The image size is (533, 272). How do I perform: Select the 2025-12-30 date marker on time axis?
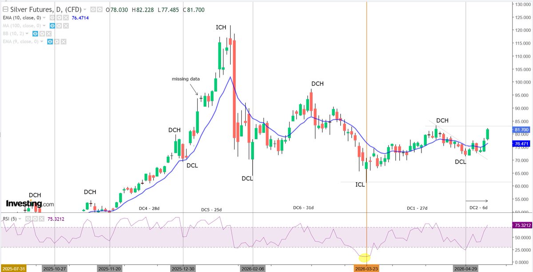point(183,268)
